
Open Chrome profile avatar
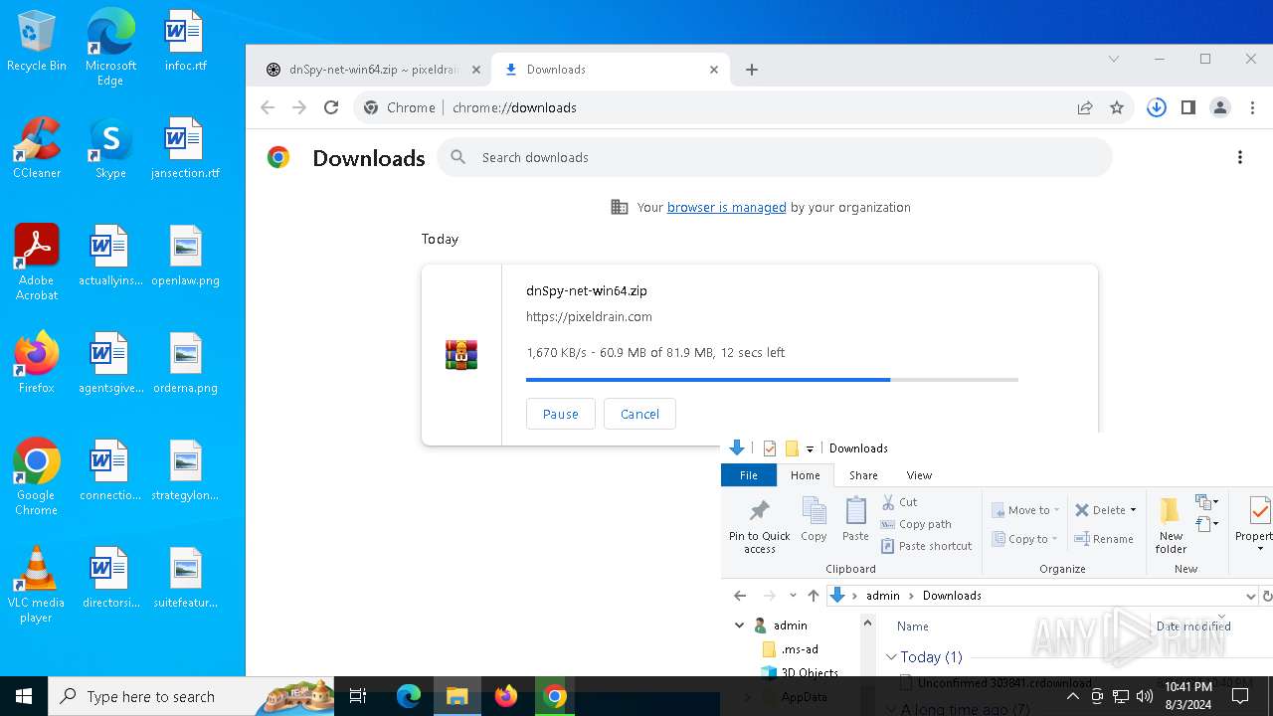pos(1220,107)
